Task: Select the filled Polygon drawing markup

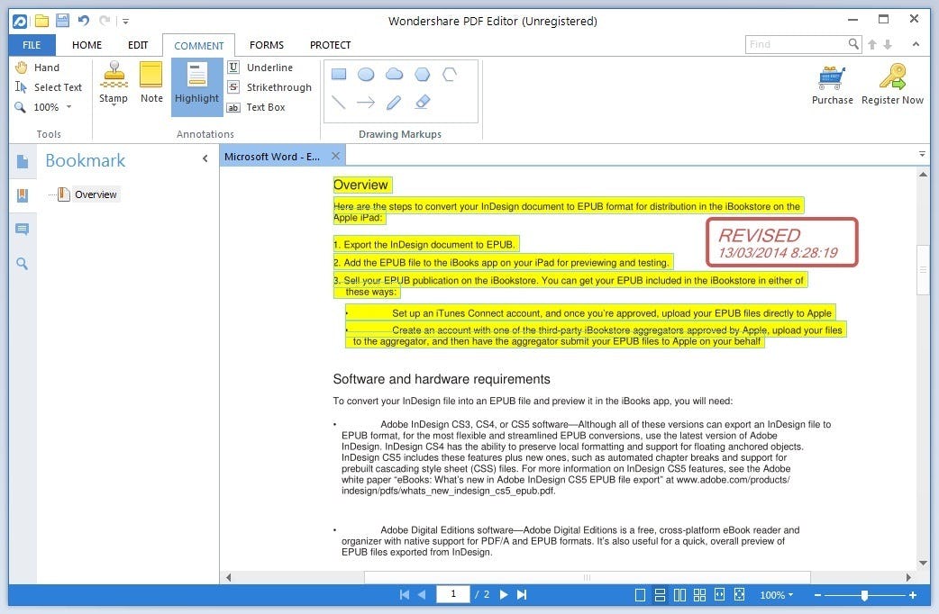Action: pos(423,74)
